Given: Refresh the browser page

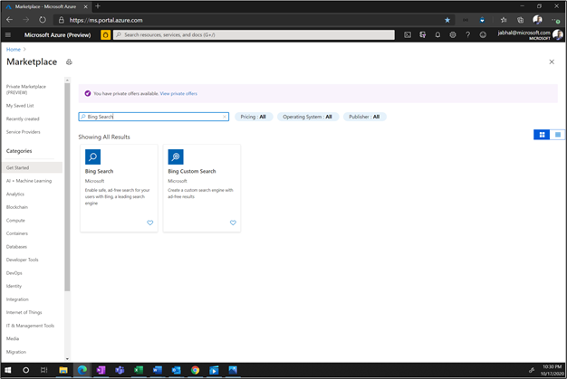Looking at the screenshot, I should point(43,20).
